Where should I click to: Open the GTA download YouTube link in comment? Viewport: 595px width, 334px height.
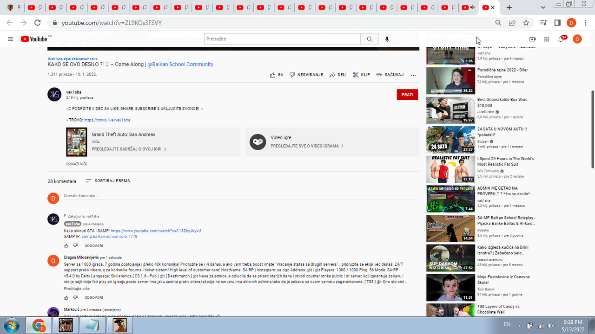coord(156,231)
